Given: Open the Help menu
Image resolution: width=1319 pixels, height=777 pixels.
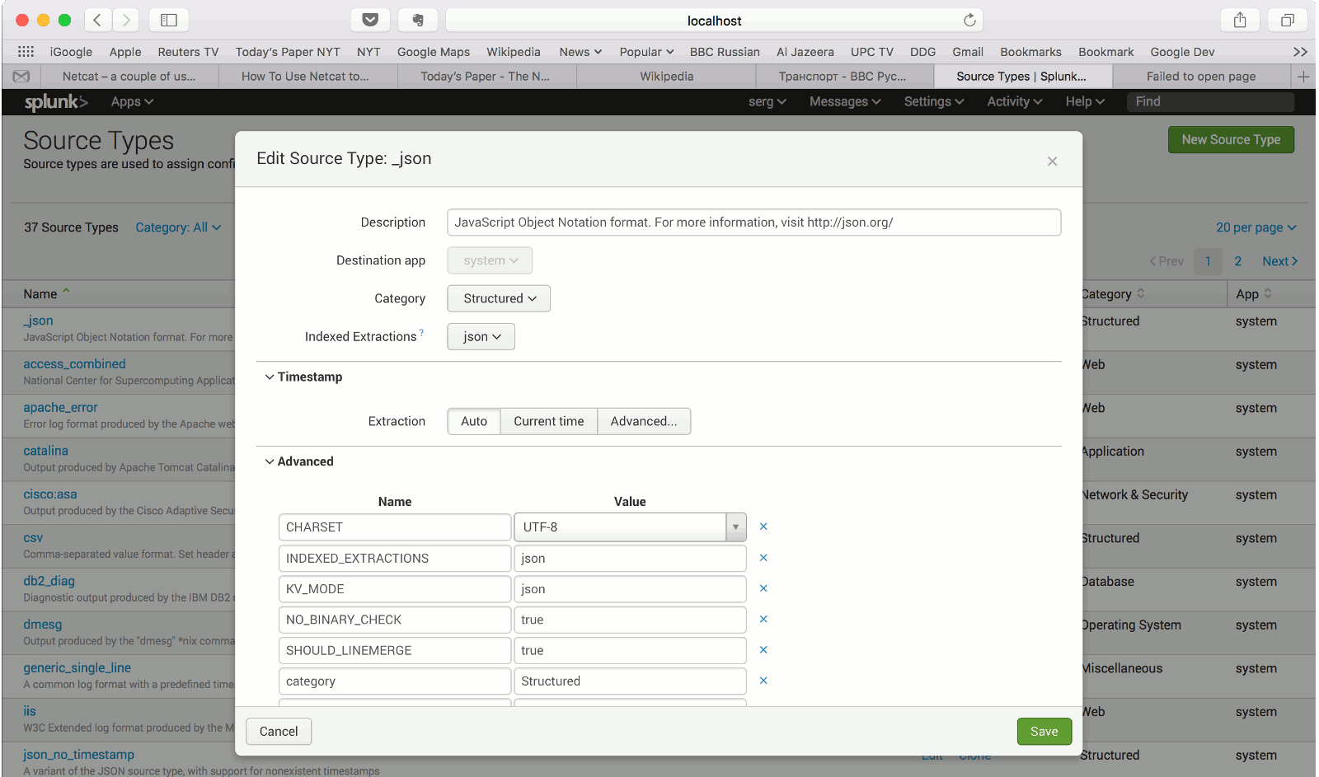Looking at the screenshot, I should (1085, 101).
